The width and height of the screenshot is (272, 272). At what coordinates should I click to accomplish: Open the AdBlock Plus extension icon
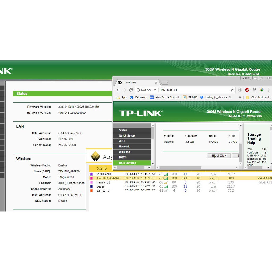247,90
